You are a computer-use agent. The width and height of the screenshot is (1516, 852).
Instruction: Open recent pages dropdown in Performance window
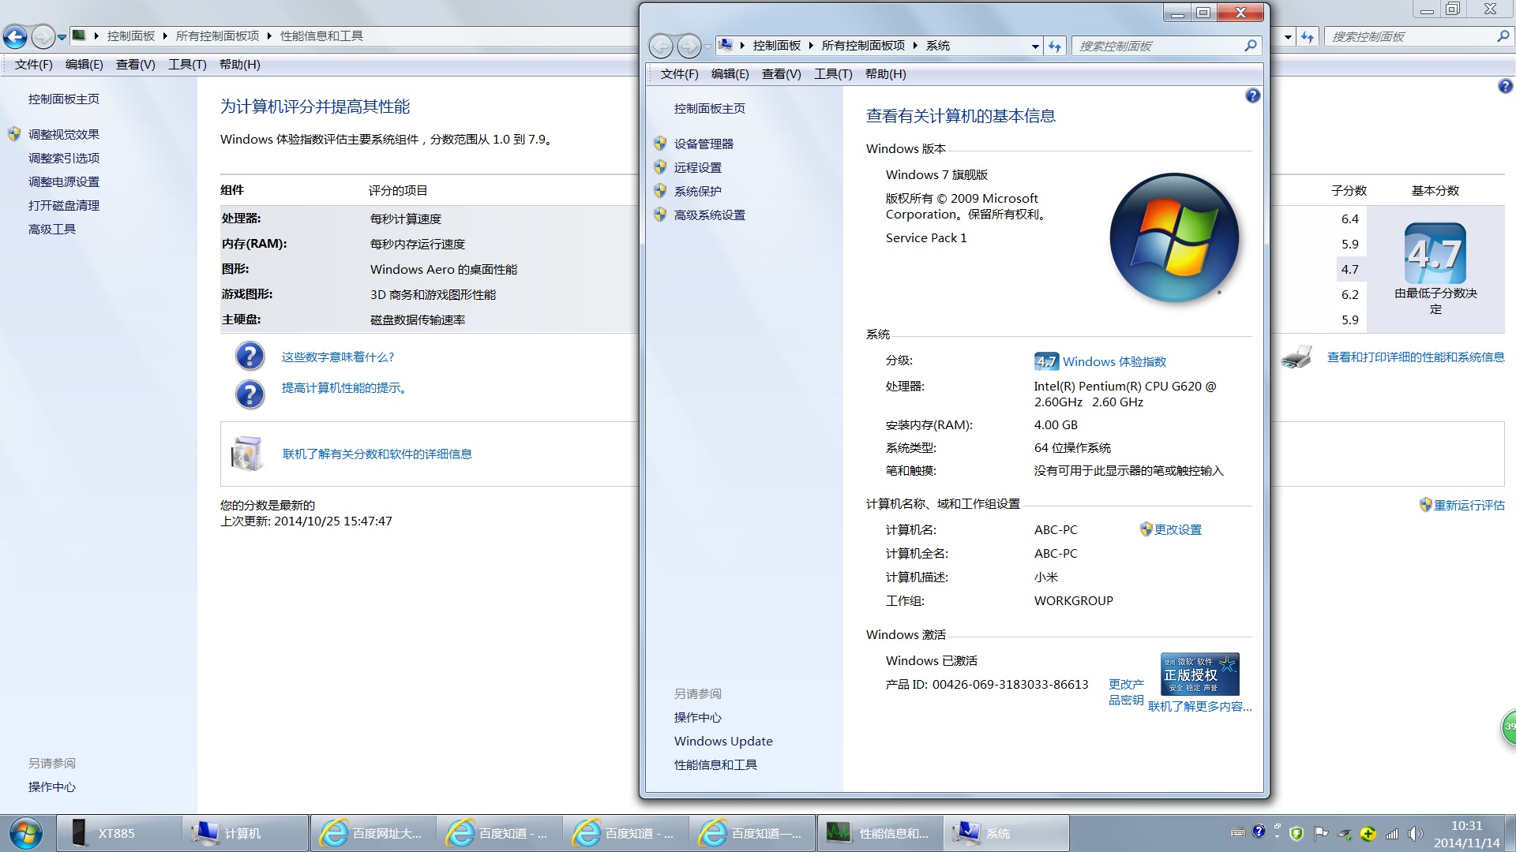tap(62, 37)
